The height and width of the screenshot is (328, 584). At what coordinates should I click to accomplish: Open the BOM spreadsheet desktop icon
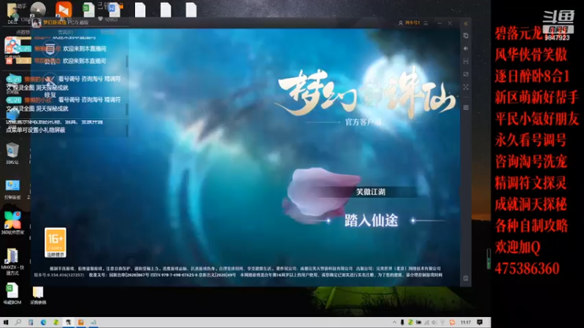point(12,294)
